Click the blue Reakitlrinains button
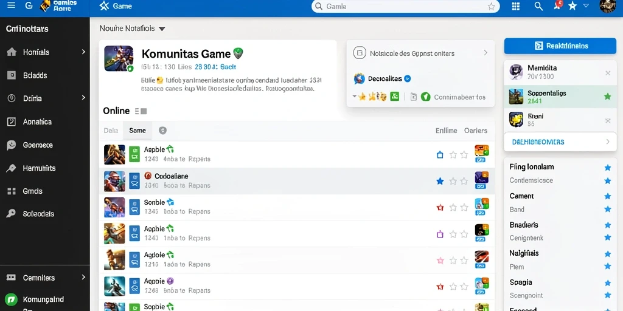623x311 pixels. tap(560, 46)
